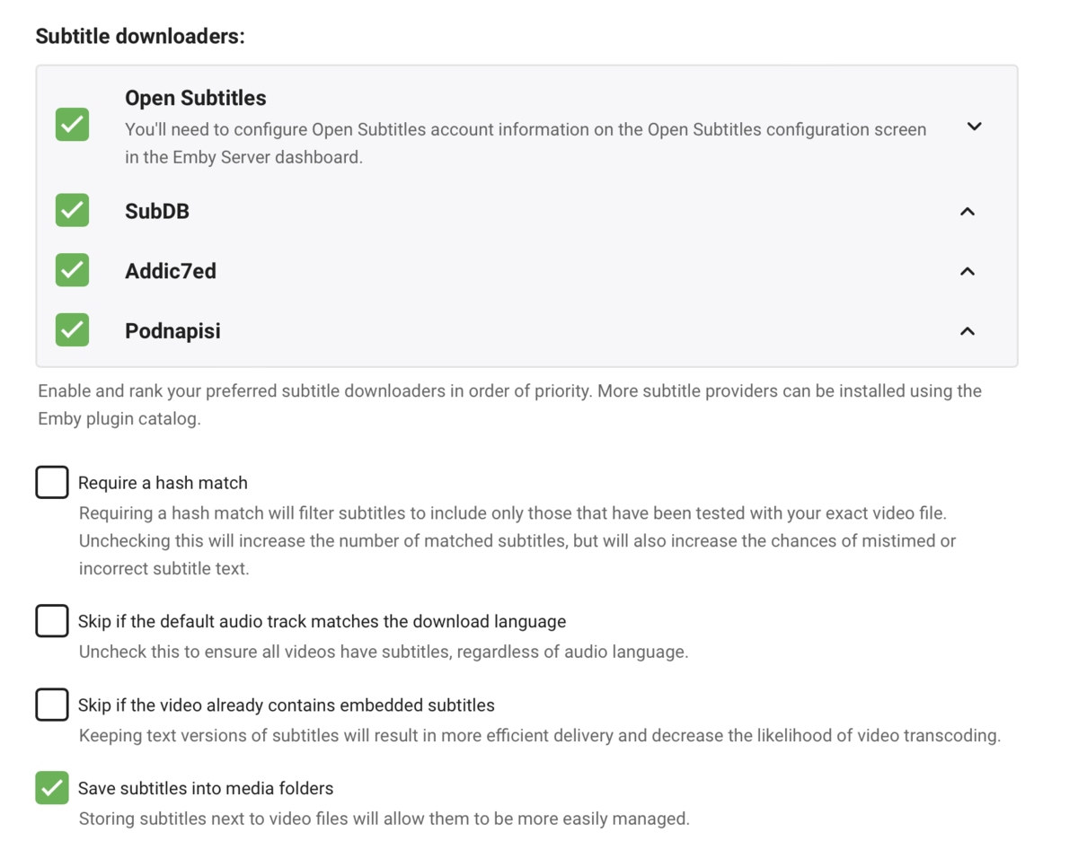1078x858 pixels.
Task: Click the Addic7ed provider name
Action: pyautogui.click(x=171, y=271)
